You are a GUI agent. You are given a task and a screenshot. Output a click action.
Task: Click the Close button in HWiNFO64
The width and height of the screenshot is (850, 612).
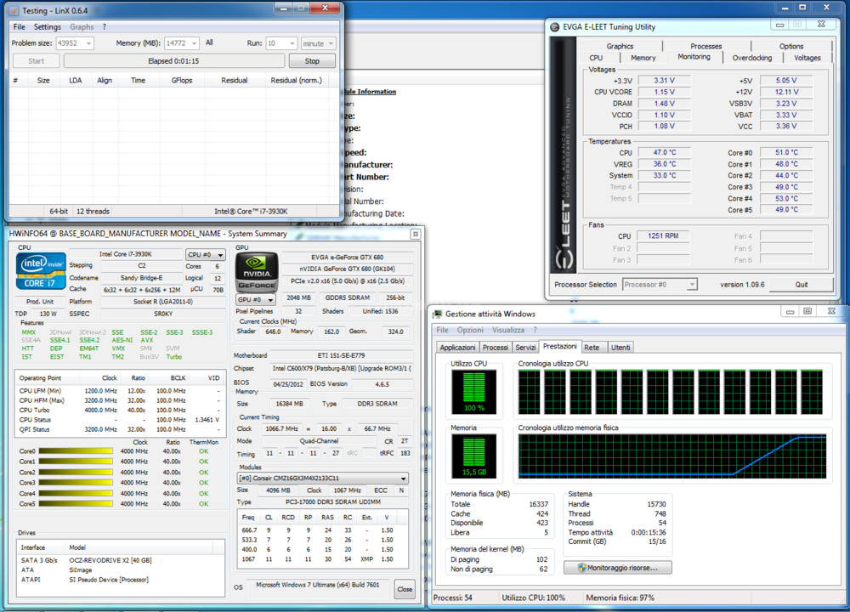coord(405,589)
